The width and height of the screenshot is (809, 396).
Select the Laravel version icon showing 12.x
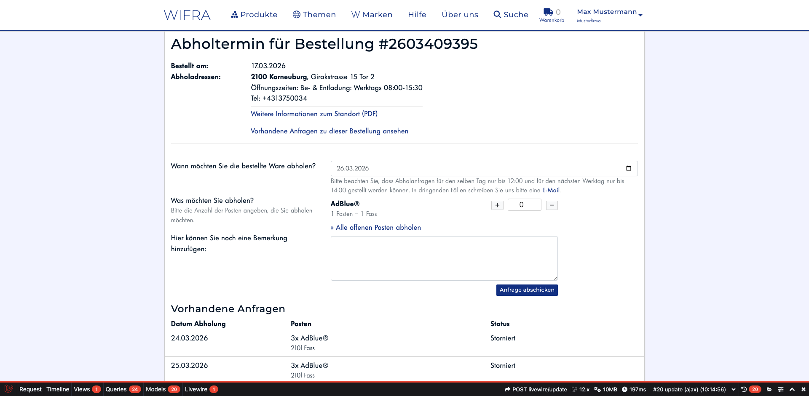click(574, 389)
